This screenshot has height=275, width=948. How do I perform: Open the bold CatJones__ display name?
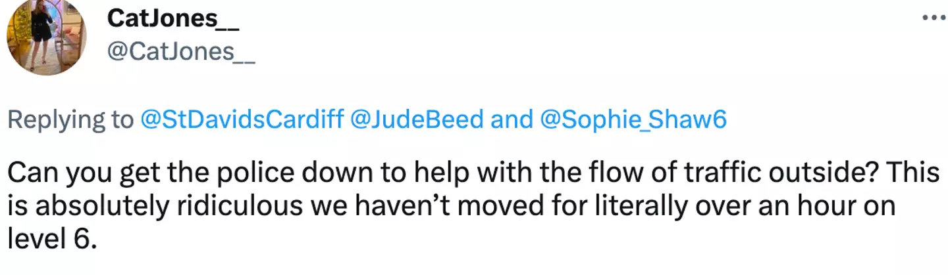coord(172,20)
